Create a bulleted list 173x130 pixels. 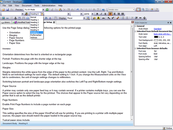click(127, 18)
